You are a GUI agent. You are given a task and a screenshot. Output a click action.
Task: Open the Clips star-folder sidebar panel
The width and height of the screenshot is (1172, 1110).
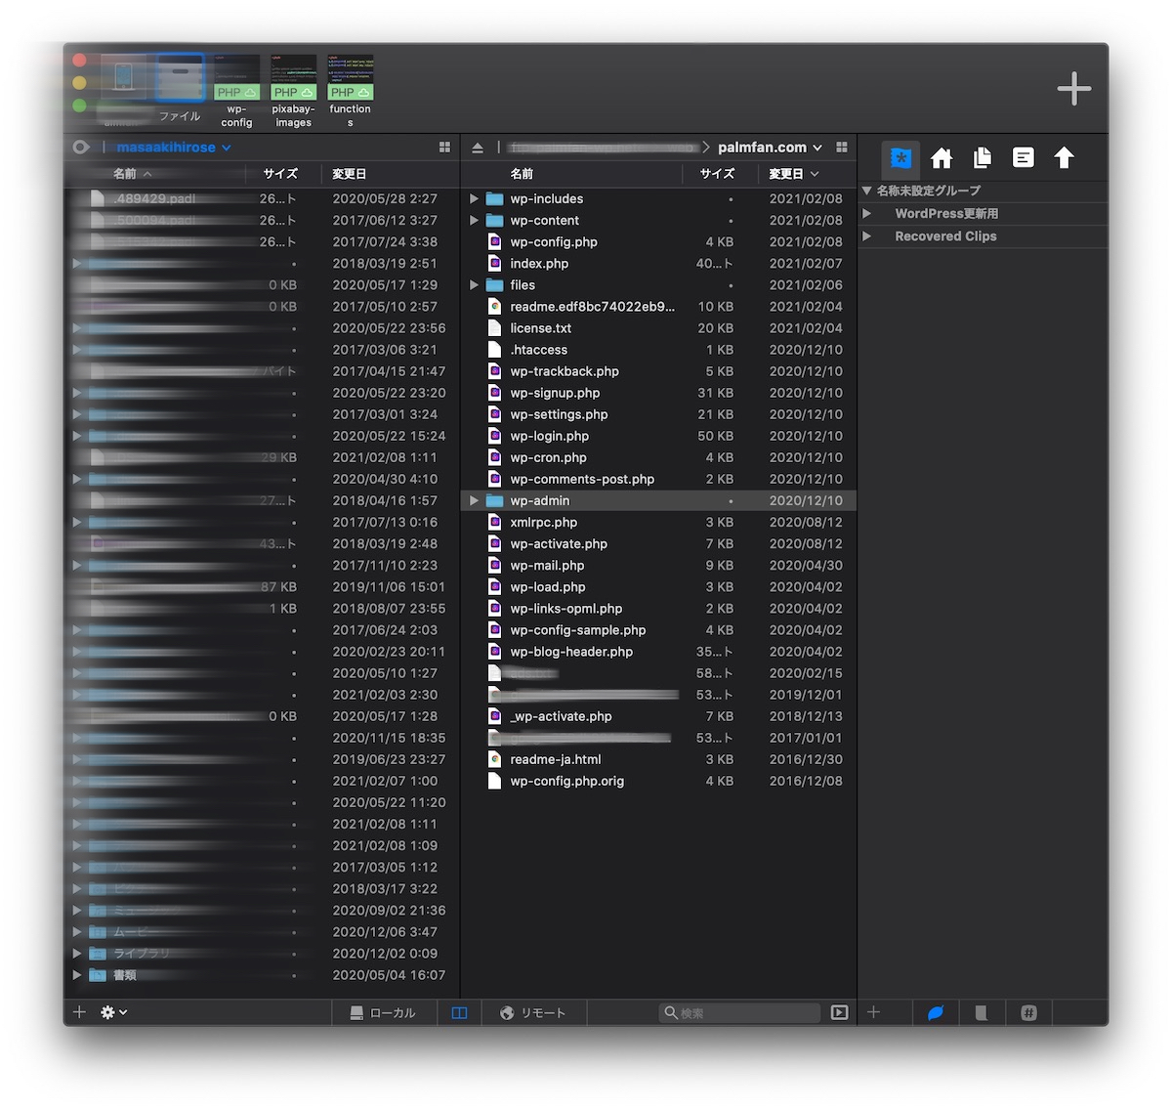tap(900, 158)
